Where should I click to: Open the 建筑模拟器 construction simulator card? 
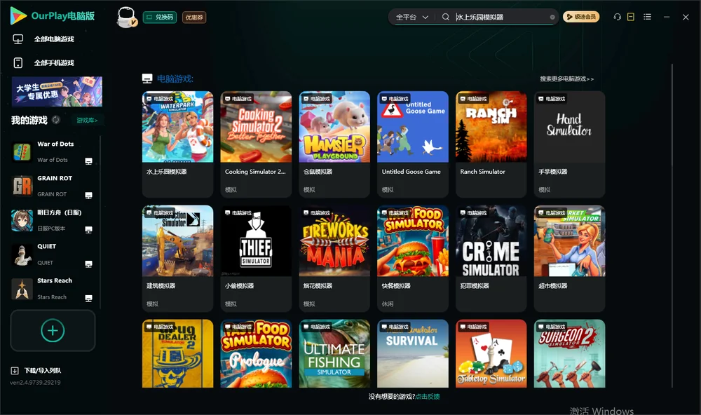tap(177, 259)
